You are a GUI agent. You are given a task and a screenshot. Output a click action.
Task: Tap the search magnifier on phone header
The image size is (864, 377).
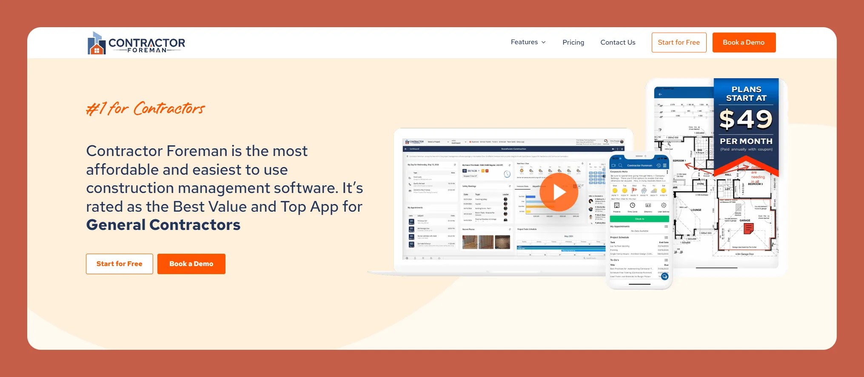[620, 165]
